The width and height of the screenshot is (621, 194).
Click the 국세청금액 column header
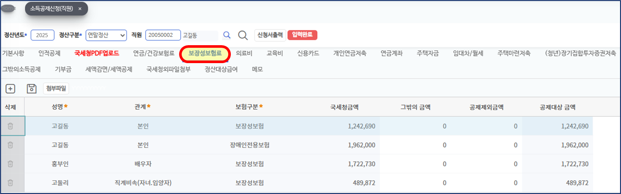point(344,107)
